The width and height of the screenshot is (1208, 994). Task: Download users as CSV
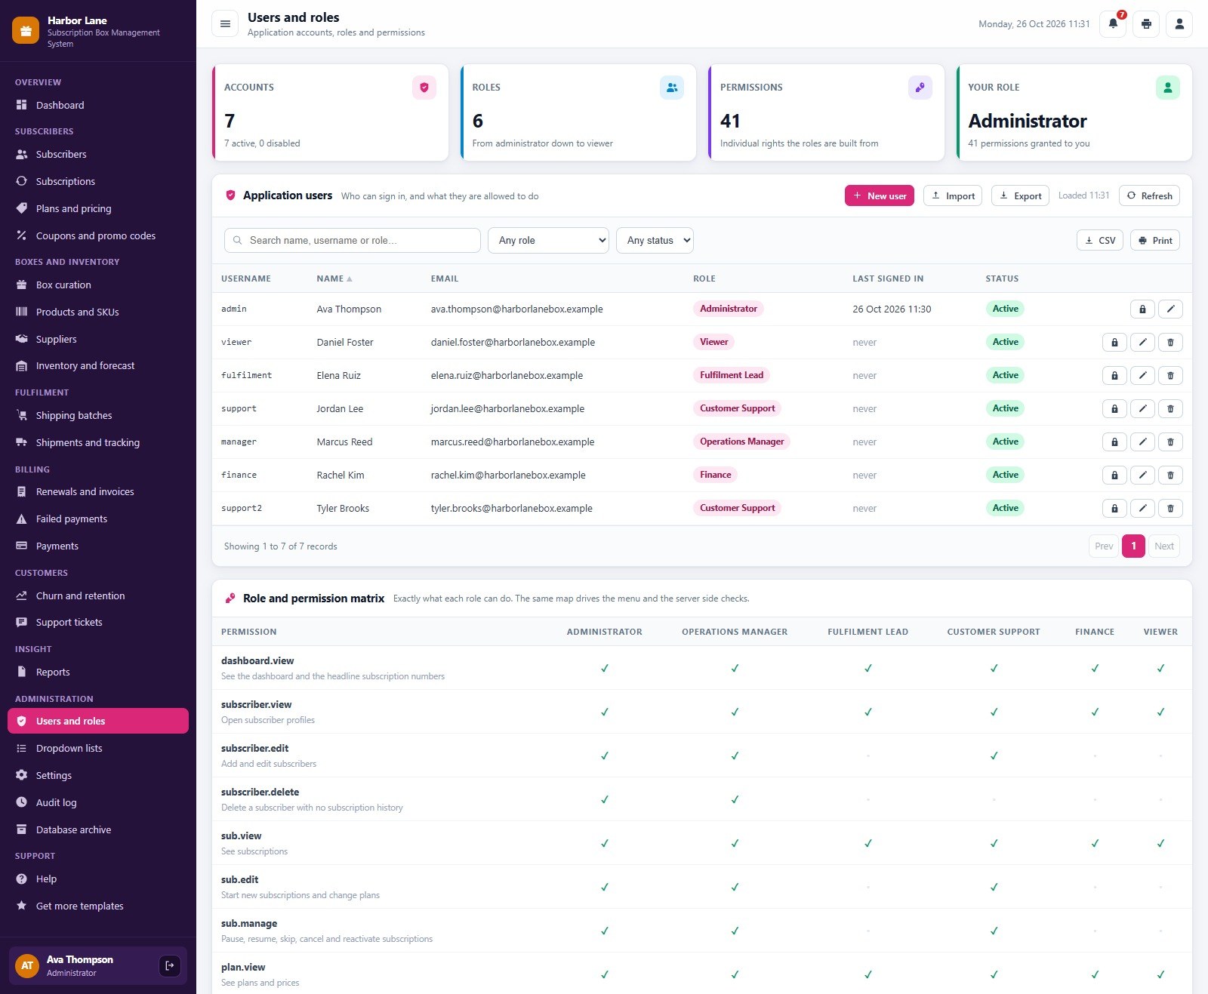tap(1100, 240)
